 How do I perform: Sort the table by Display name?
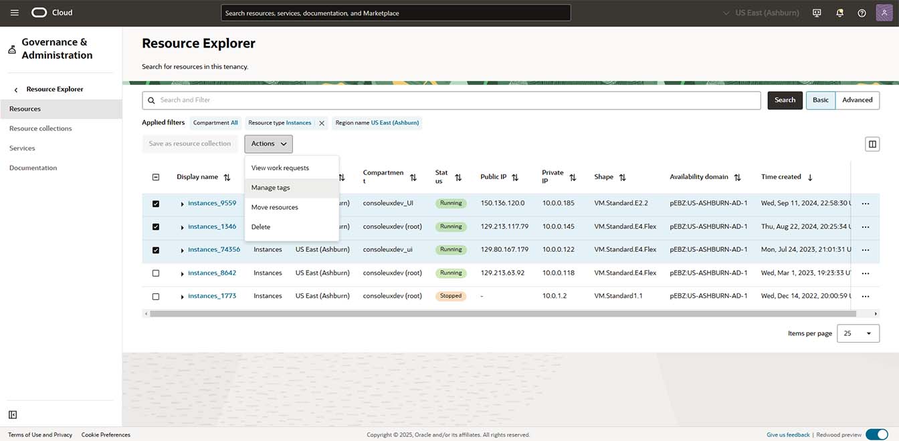pos(227,177)
